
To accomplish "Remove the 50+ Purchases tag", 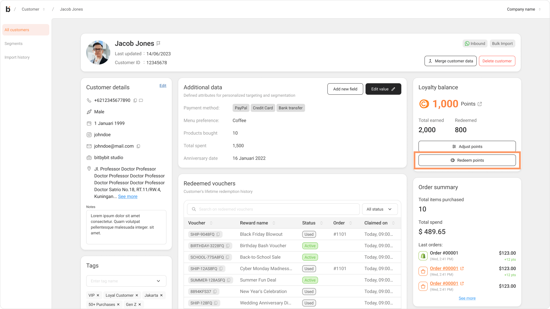I will (118, 304).
